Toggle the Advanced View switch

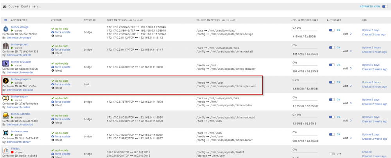385,7
